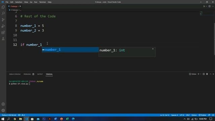Viewport: 215px width, 121px height.
Task: Open Windows taskbar search
Action: coord(8,119)
